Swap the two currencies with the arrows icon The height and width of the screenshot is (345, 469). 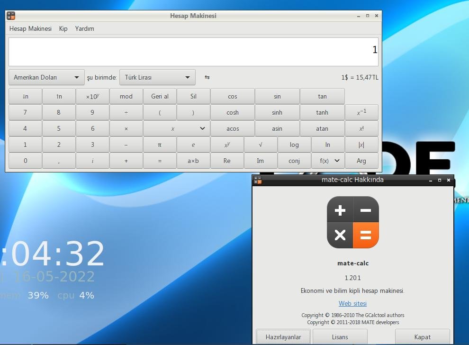point(207,77)
